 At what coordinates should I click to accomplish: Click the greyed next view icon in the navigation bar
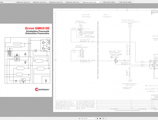[106, 118]
